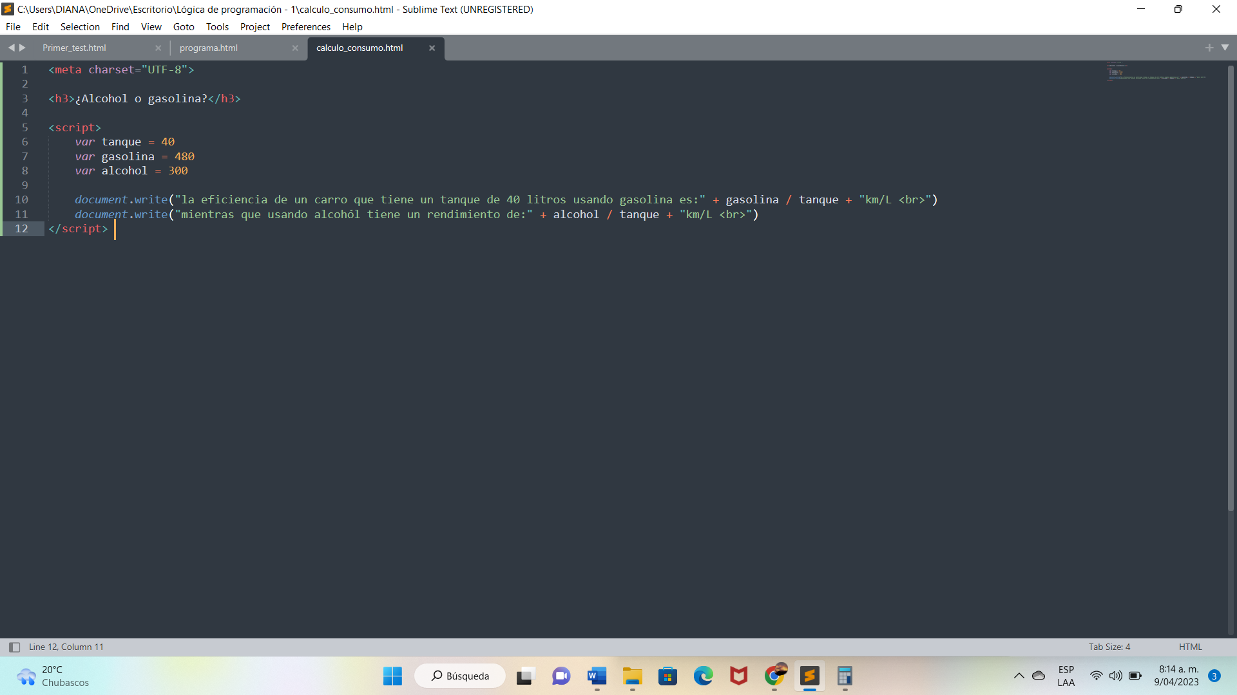The image size is (1237, 695).
Task: Open the tab list dropdown arrow
Action: tap(1225, 48)
